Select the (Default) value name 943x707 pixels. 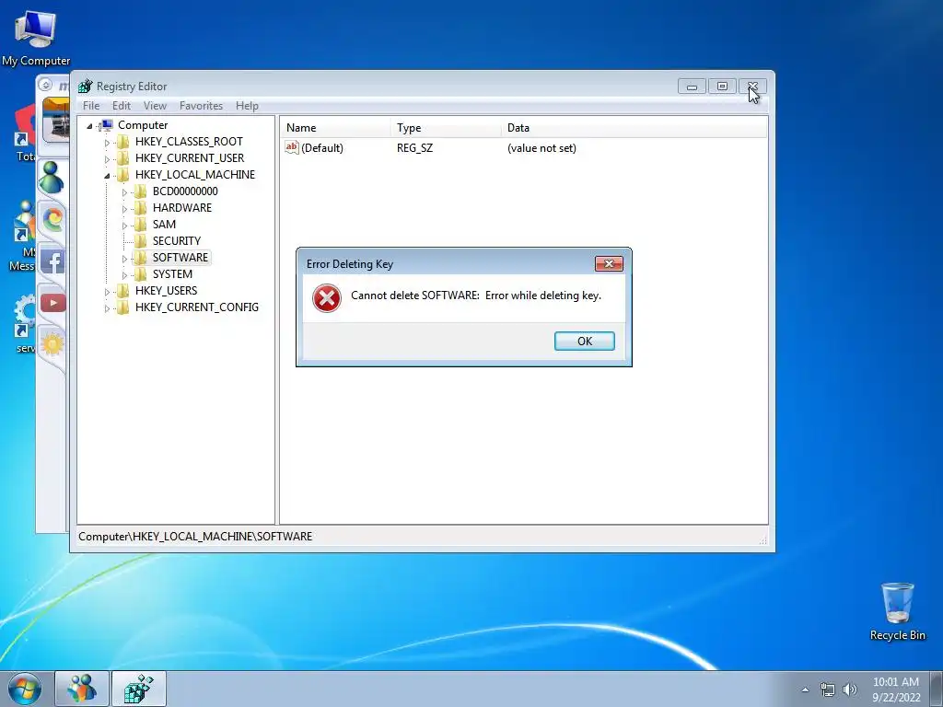tap(321, 148)
